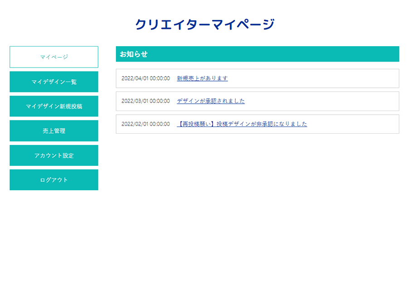This screenshot has width=408, height=299.
Task: Click the 2022/02/01 00:00:00 timestamp
Action: [x=146, y=124]
